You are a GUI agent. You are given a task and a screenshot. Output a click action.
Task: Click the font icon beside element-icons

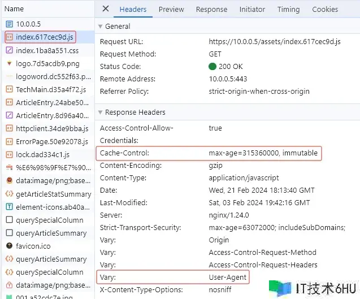point(9,207)
